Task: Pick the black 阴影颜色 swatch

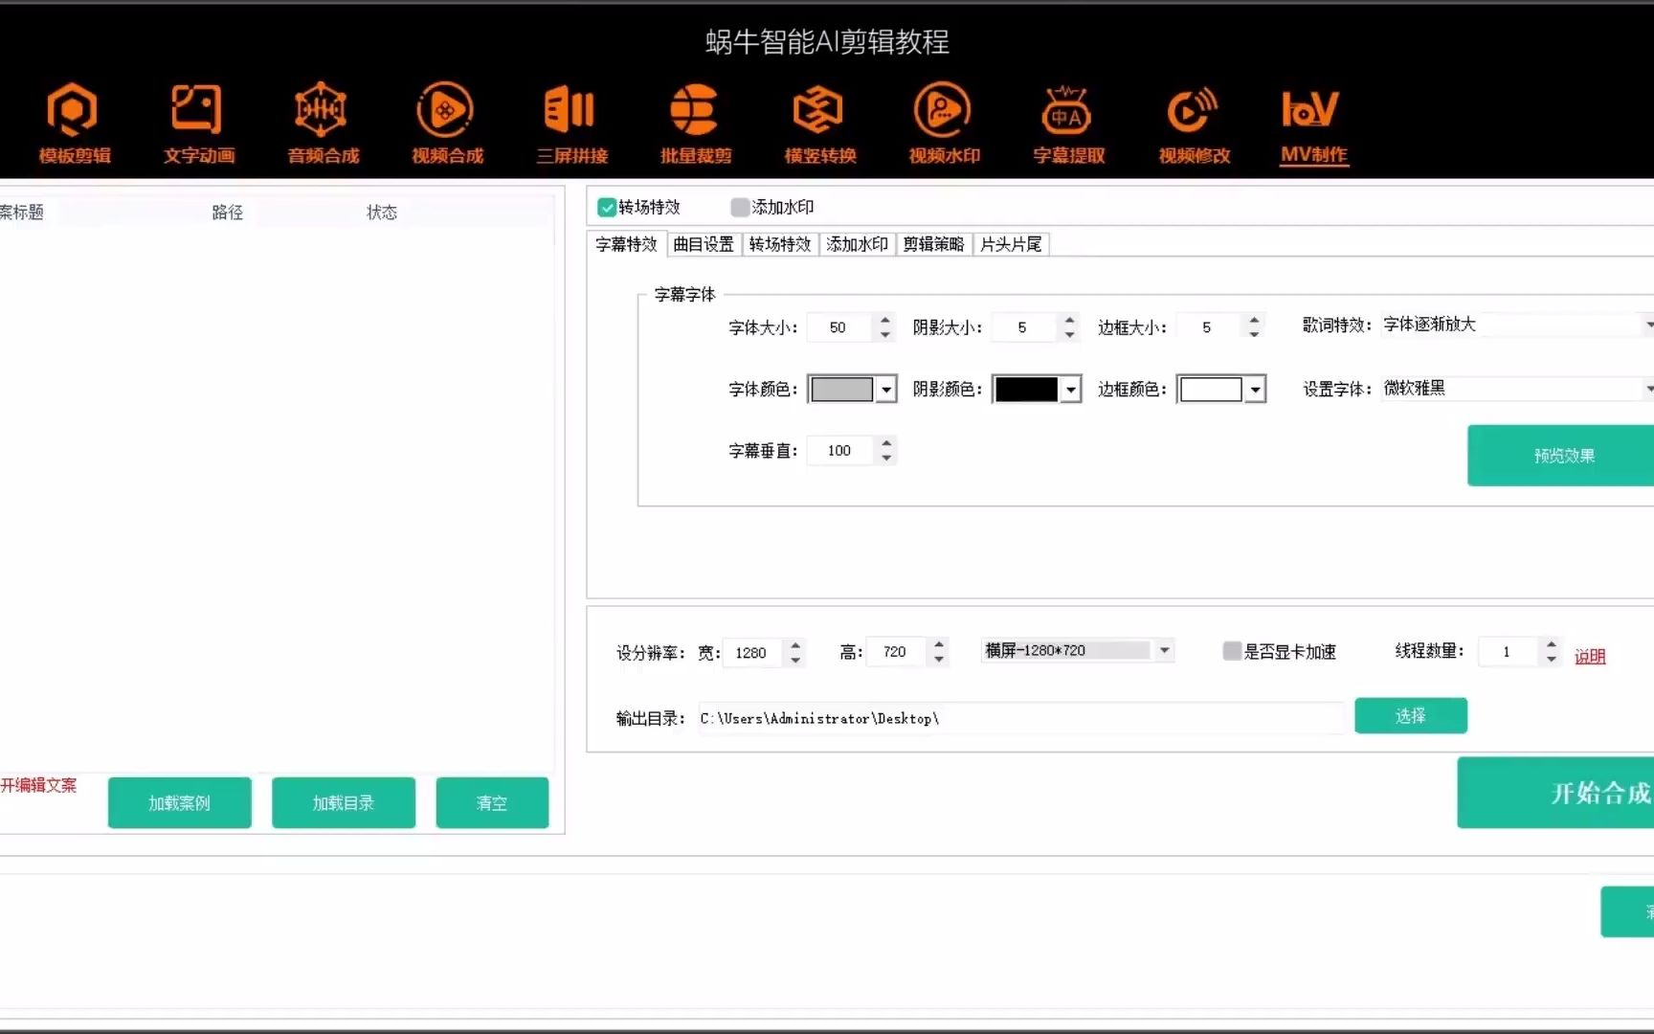Action: [x=1026, y=389]
